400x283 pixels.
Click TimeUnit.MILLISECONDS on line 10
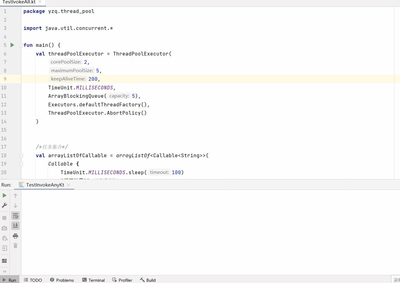coord(81,88)
